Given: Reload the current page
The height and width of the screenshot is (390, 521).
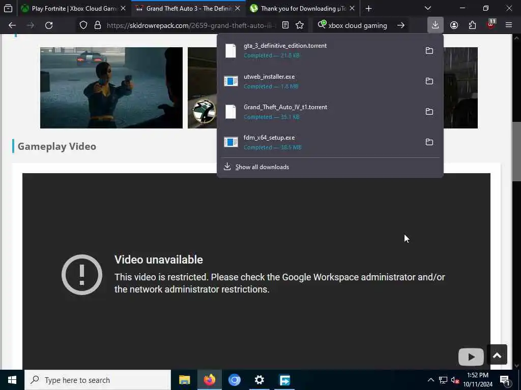Looking at the screenshot, I should pos(49,25).
